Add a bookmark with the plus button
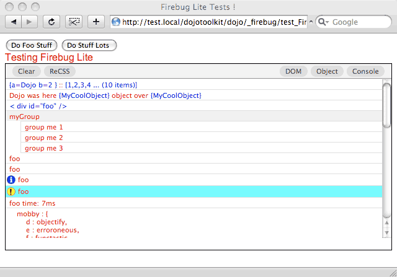Viewport: 397px width, 277px height. coord(96,22)
